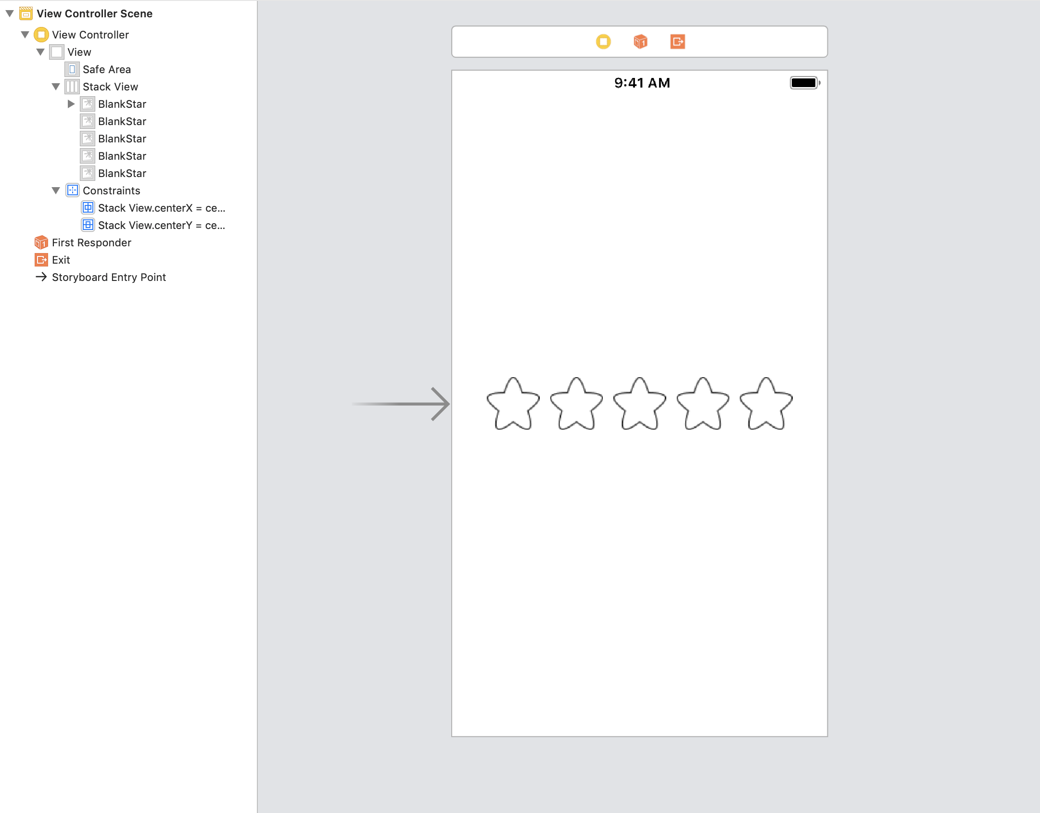Select the Stack View.centerY constraint

tap(161, 225)
